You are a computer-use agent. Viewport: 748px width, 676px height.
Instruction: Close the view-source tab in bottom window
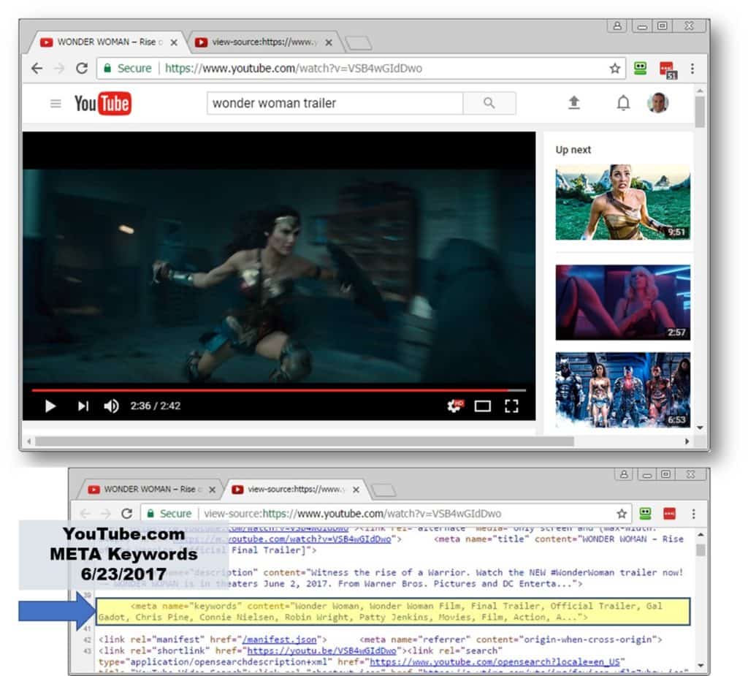[x=356, y=490]
